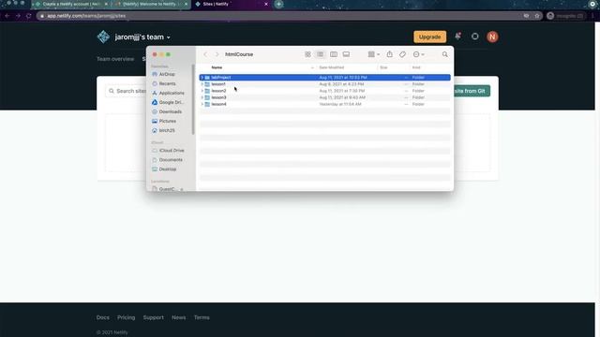Select the labProject folder
This screenshot has width=600, height=337.
tap(325, 77)
